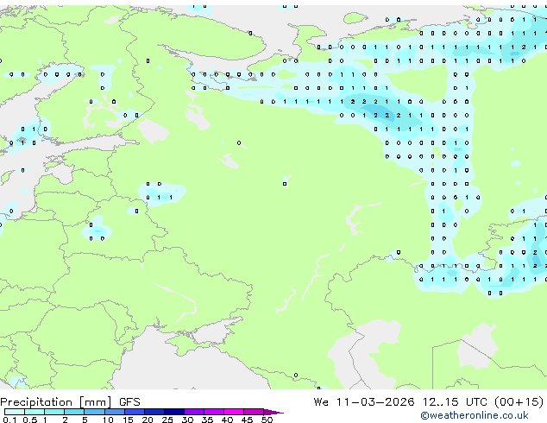Click the '20' scale label
The image size is (547, 423).
(148, 420)
